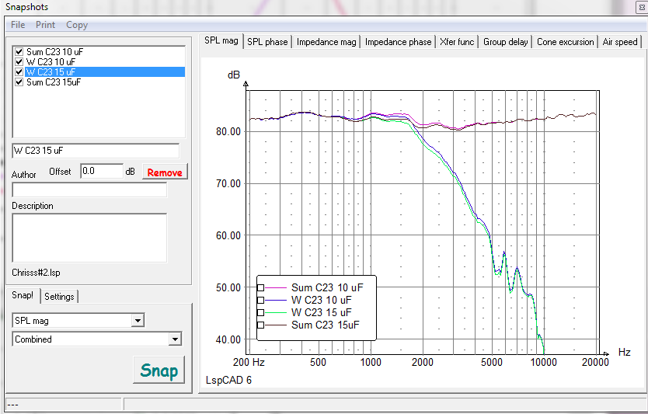Uncheck the W C23 10 uF snapshot checkbox
Screen dimensions: 648x414
(x=19, y=62)
